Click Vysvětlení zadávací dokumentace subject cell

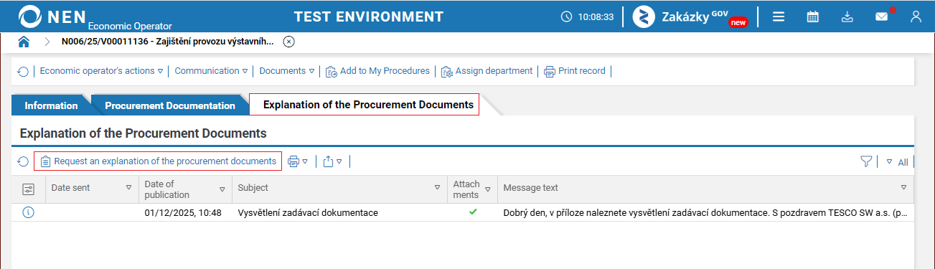(308, 213)
